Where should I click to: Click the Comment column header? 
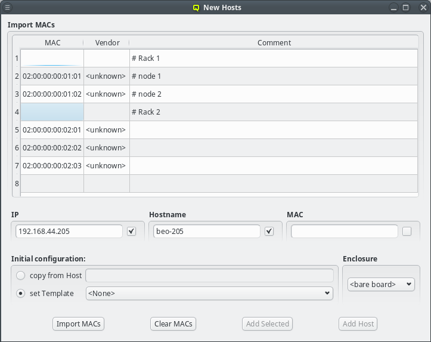pos(274,43)
